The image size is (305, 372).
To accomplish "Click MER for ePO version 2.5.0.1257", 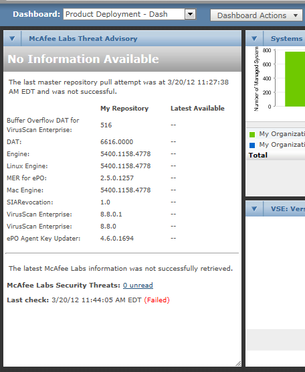I will coord(117,178).
